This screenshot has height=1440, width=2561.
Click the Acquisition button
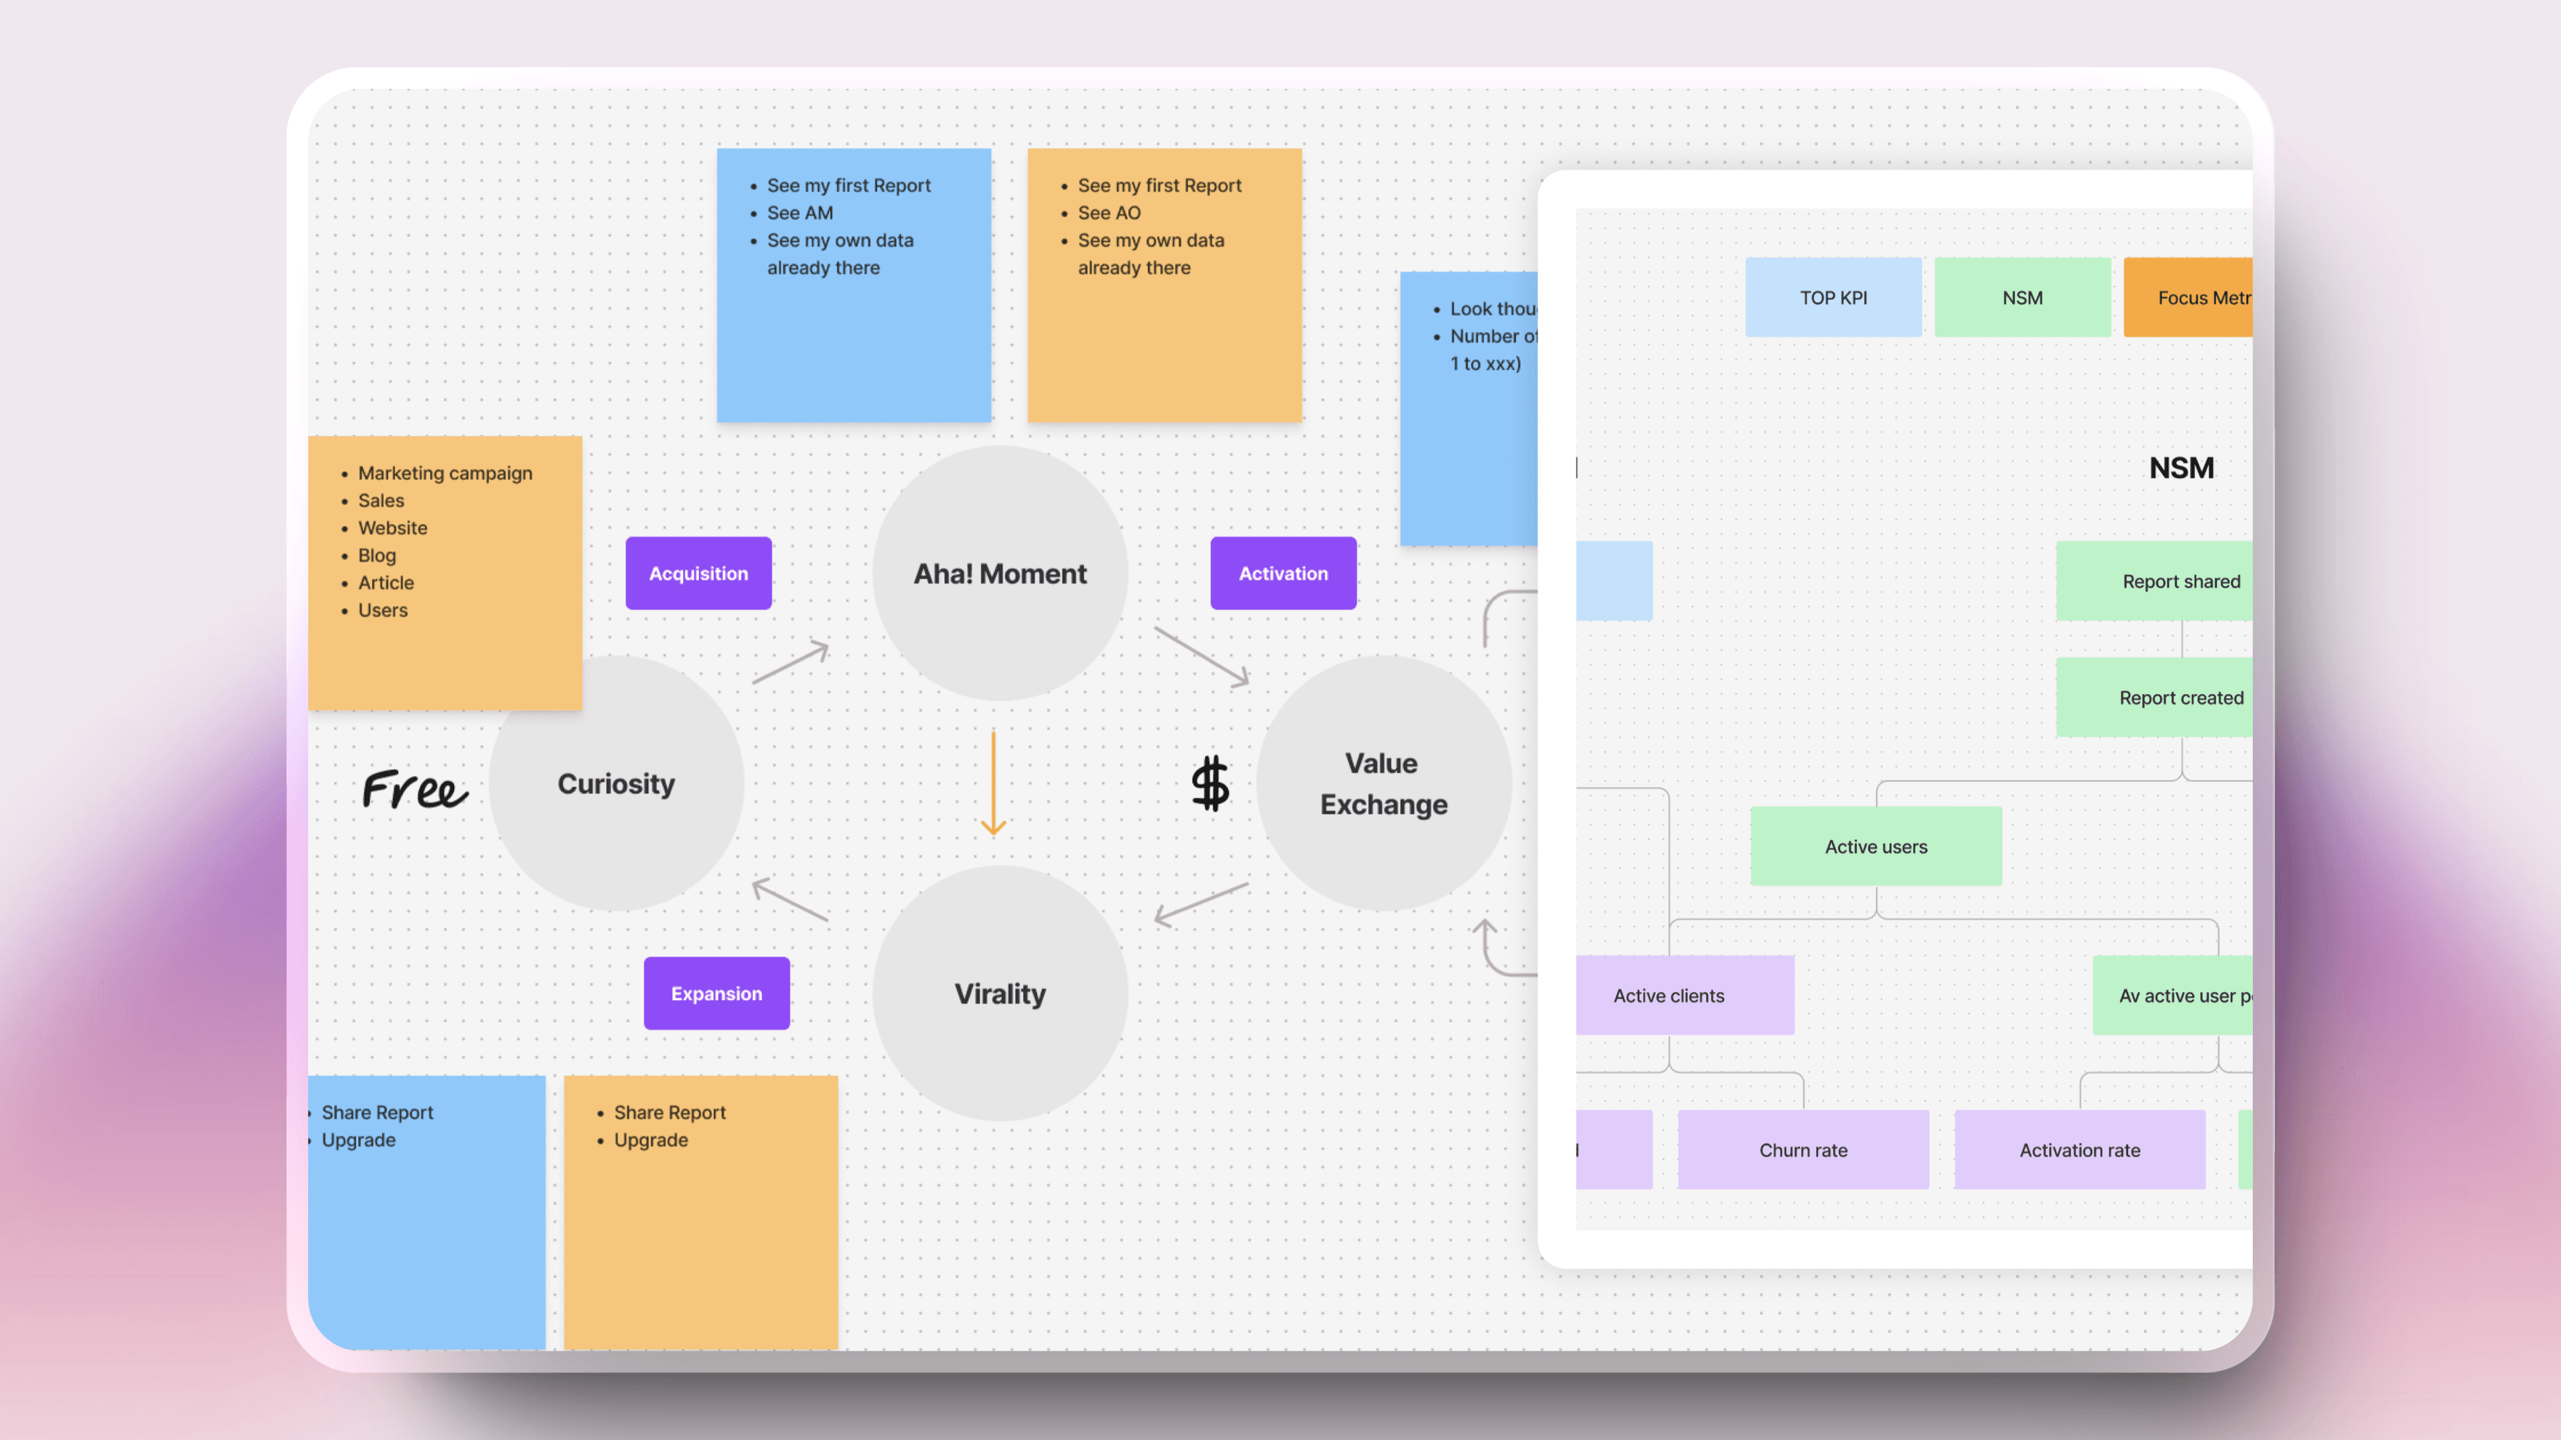point(698,571)
